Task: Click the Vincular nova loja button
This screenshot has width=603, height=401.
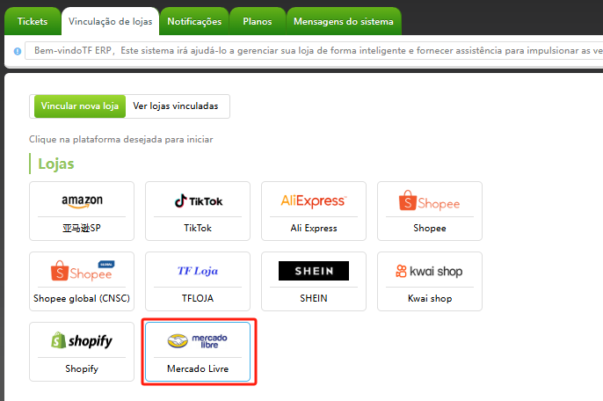Action: coord(80,106)
